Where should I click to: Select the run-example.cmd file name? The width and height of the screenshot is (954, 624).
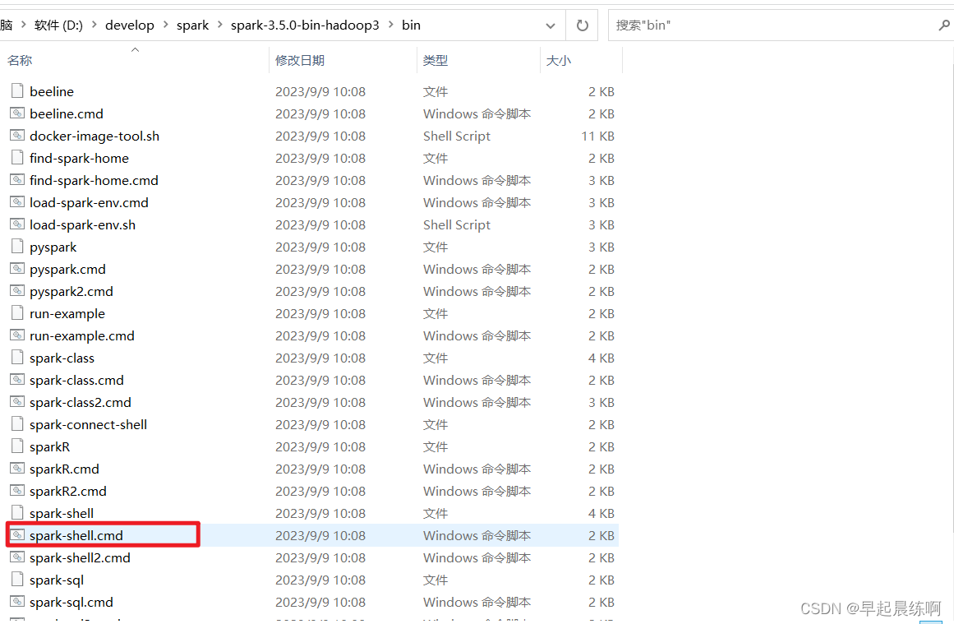click(x=82, y=335)
